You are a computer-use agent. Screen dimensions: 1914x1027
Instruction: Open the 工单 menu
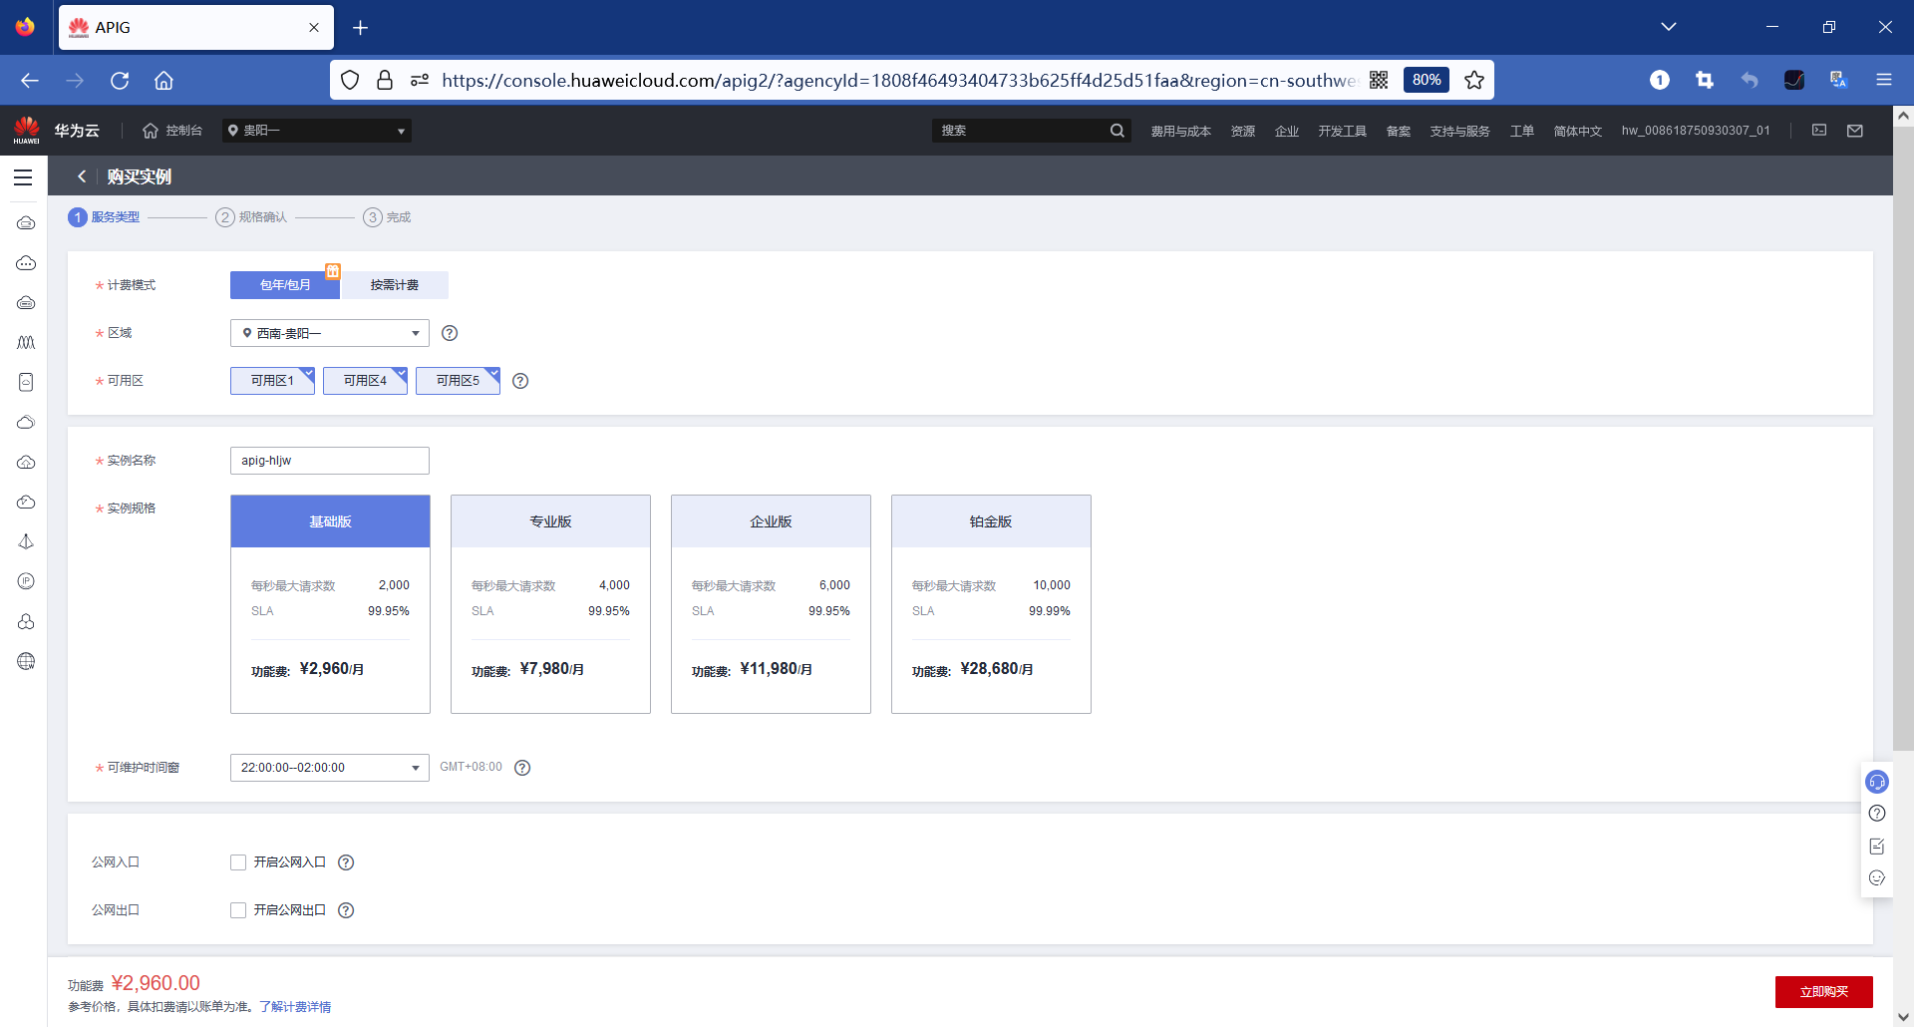(1522, 131)
